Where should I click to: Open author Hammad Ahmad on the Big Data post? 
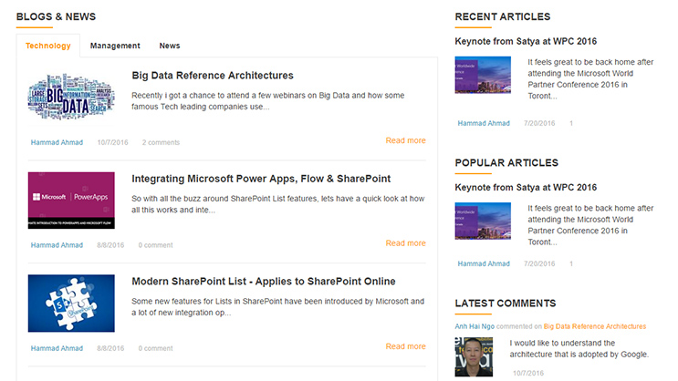click(57, 142)
